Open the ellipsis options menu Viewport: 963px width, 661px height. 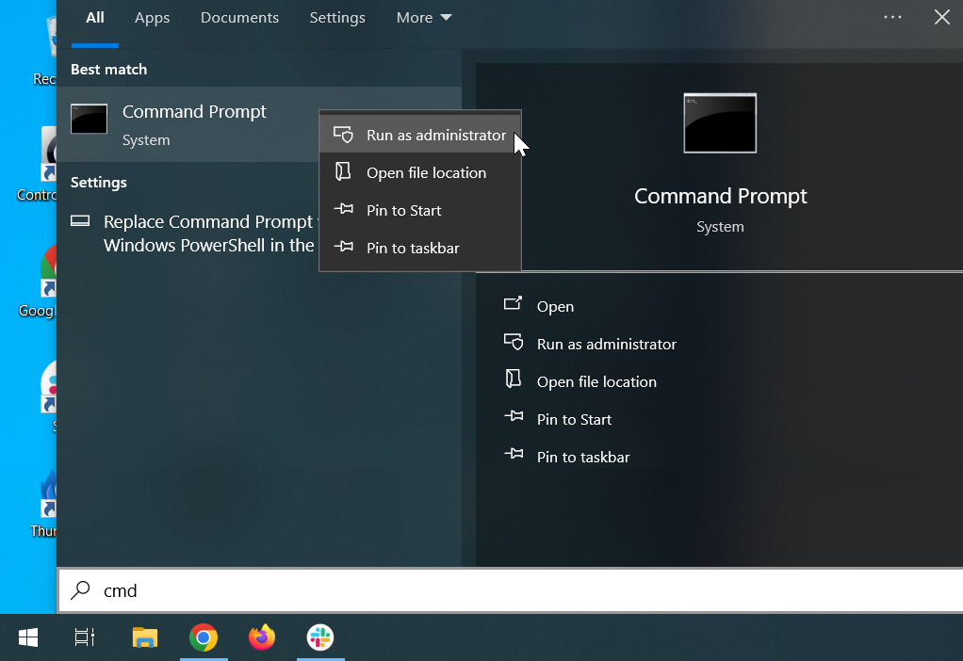click(892, 16)
